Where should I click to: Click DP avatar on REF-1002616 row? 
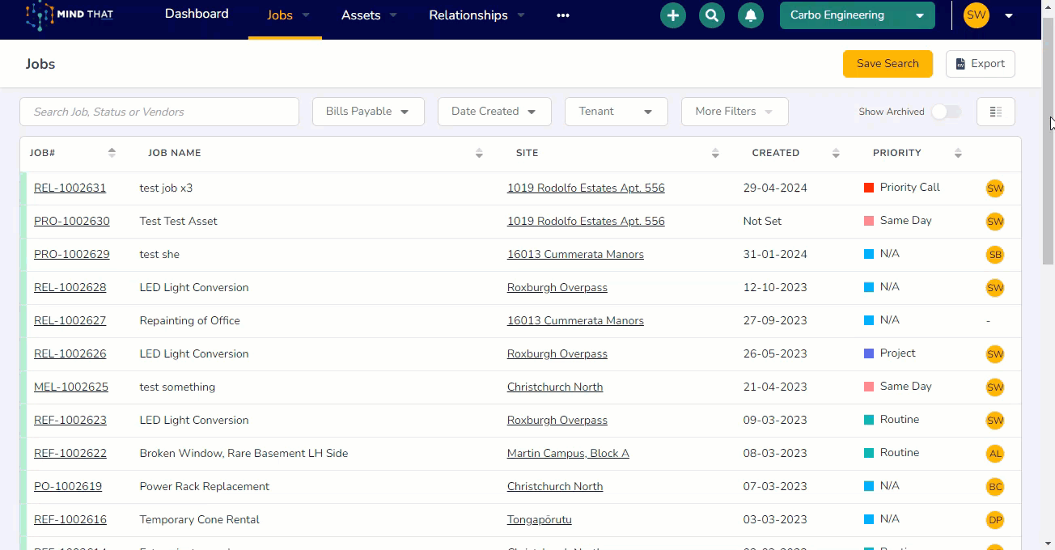point(995,520)
